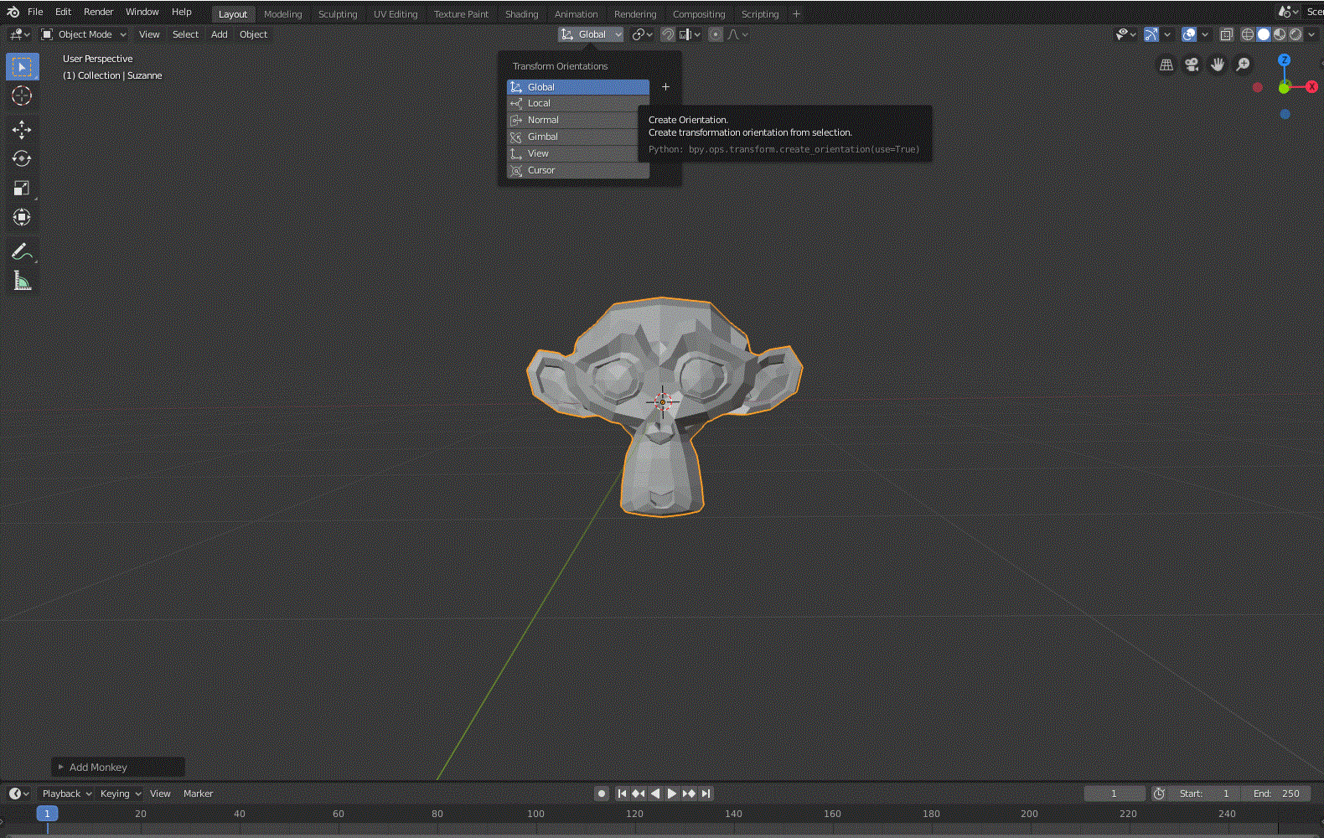Image resolution: width=1324 pixels, height=838 pixels.
Task: Add a new workspace tab with plus
Action: coord(796,14)
